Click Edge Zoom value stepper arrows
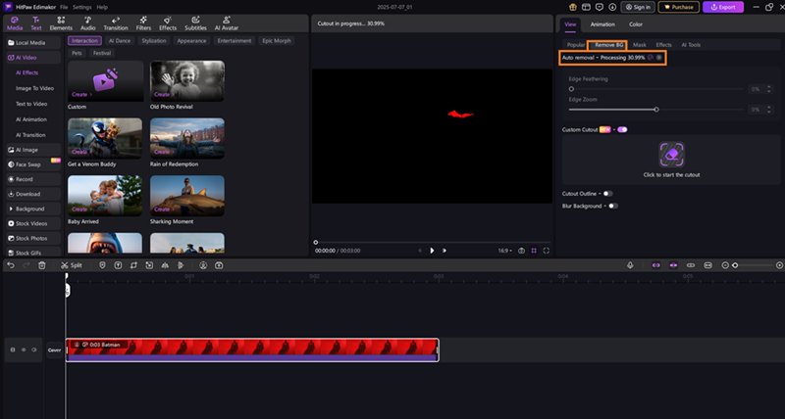The height and width of the screenshot is (419, 785). pyautogui.click(x=769, y=110)
